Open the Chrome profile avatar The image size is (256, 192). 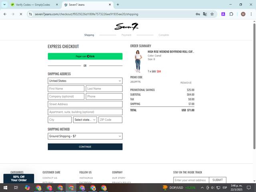243,14
